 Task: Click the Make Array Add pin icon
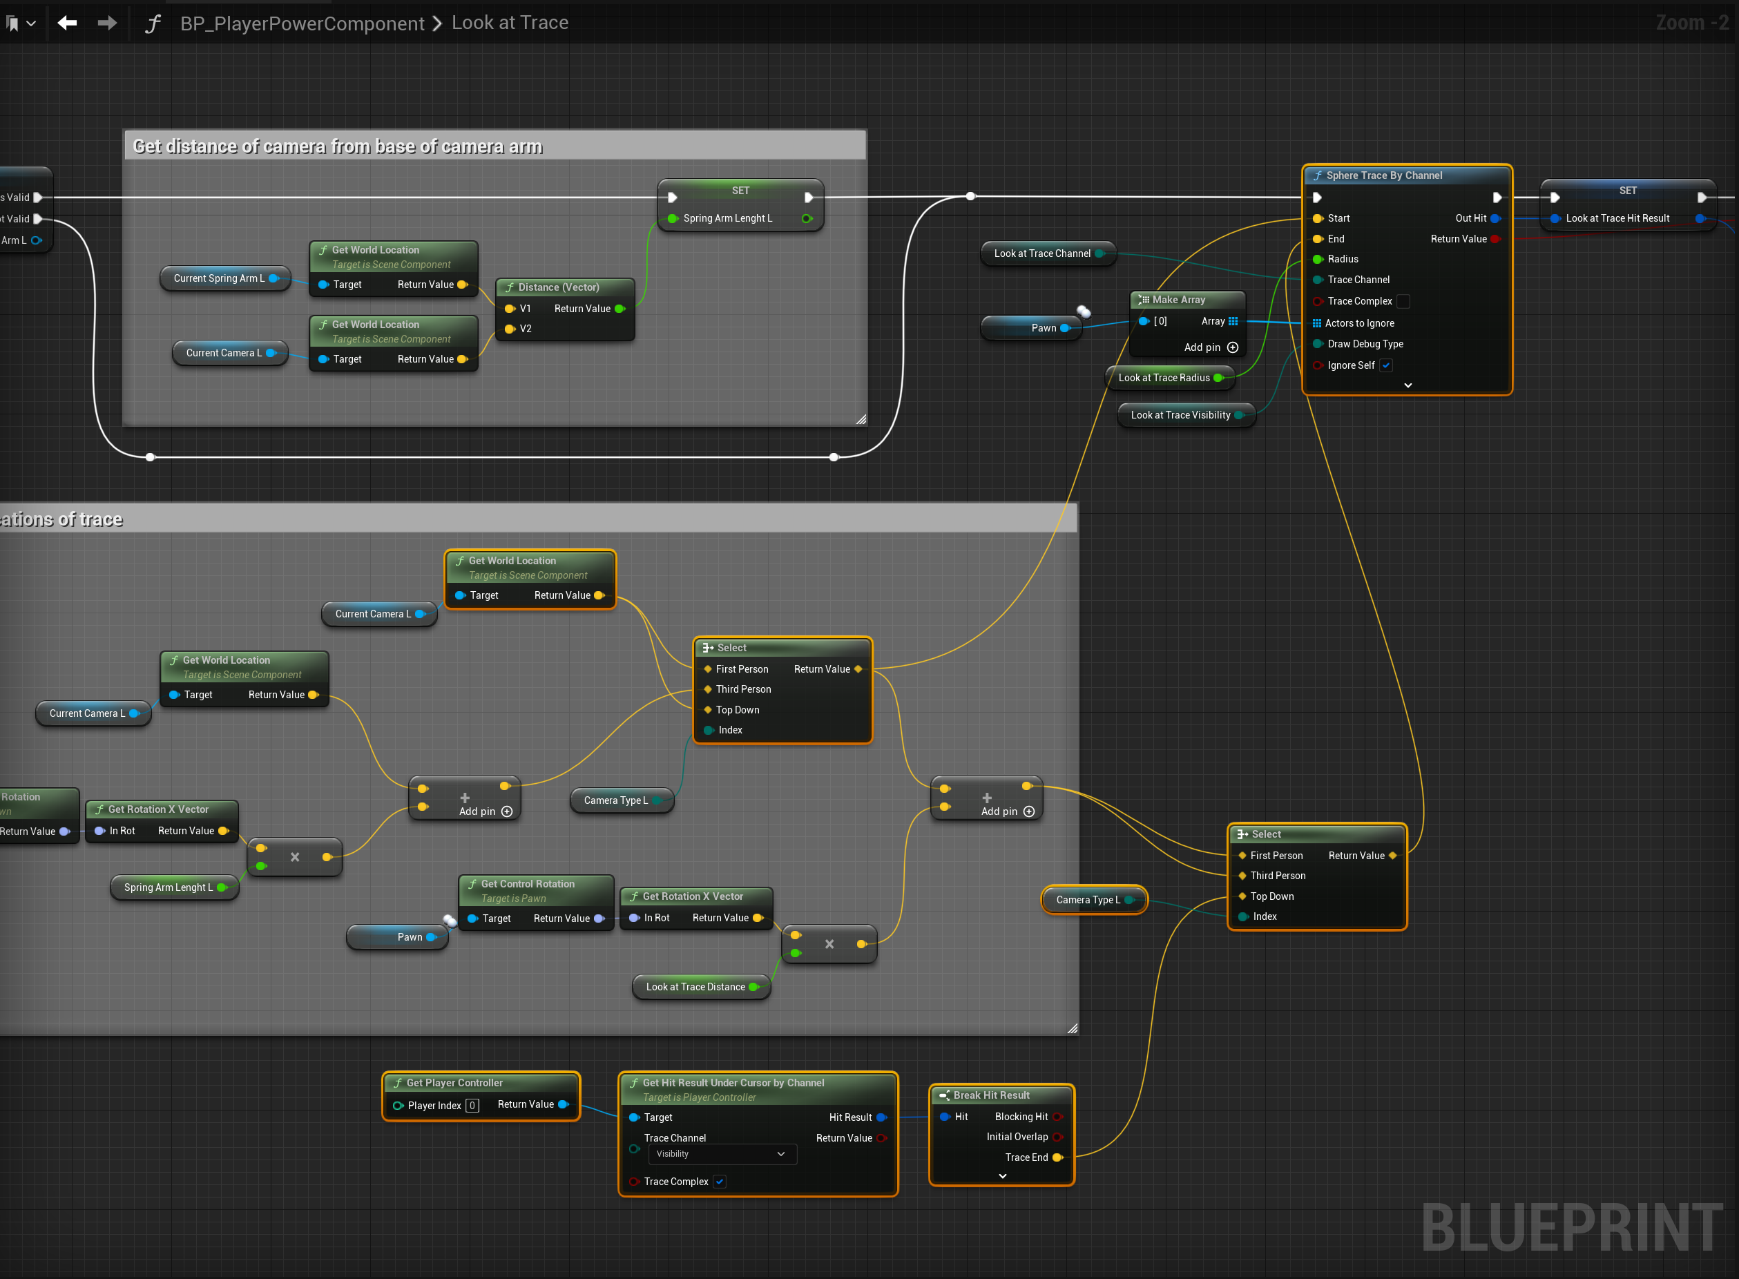click(1233, 347)
